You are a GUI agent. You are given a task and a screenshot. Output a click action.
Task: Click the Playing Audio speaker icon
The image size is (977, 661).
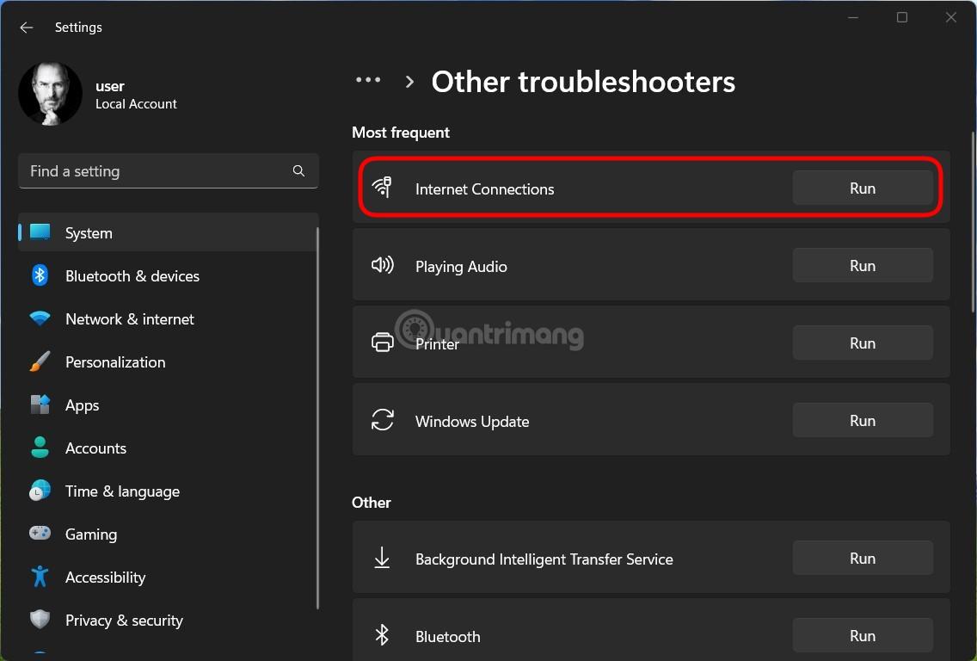382,265
